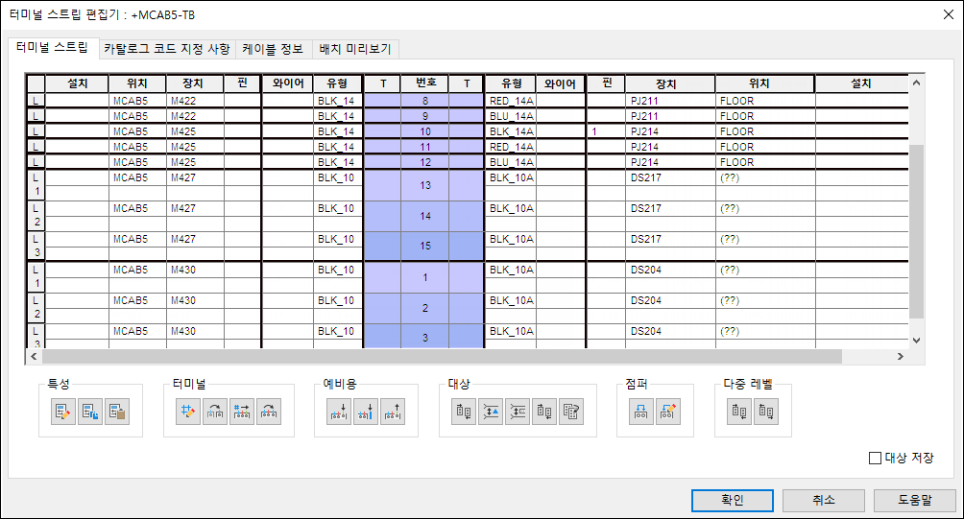This screenshot has height=519, width=964.
Task: Click the 번호 column header
Action: pyautogui.click(x=424, y=83)
